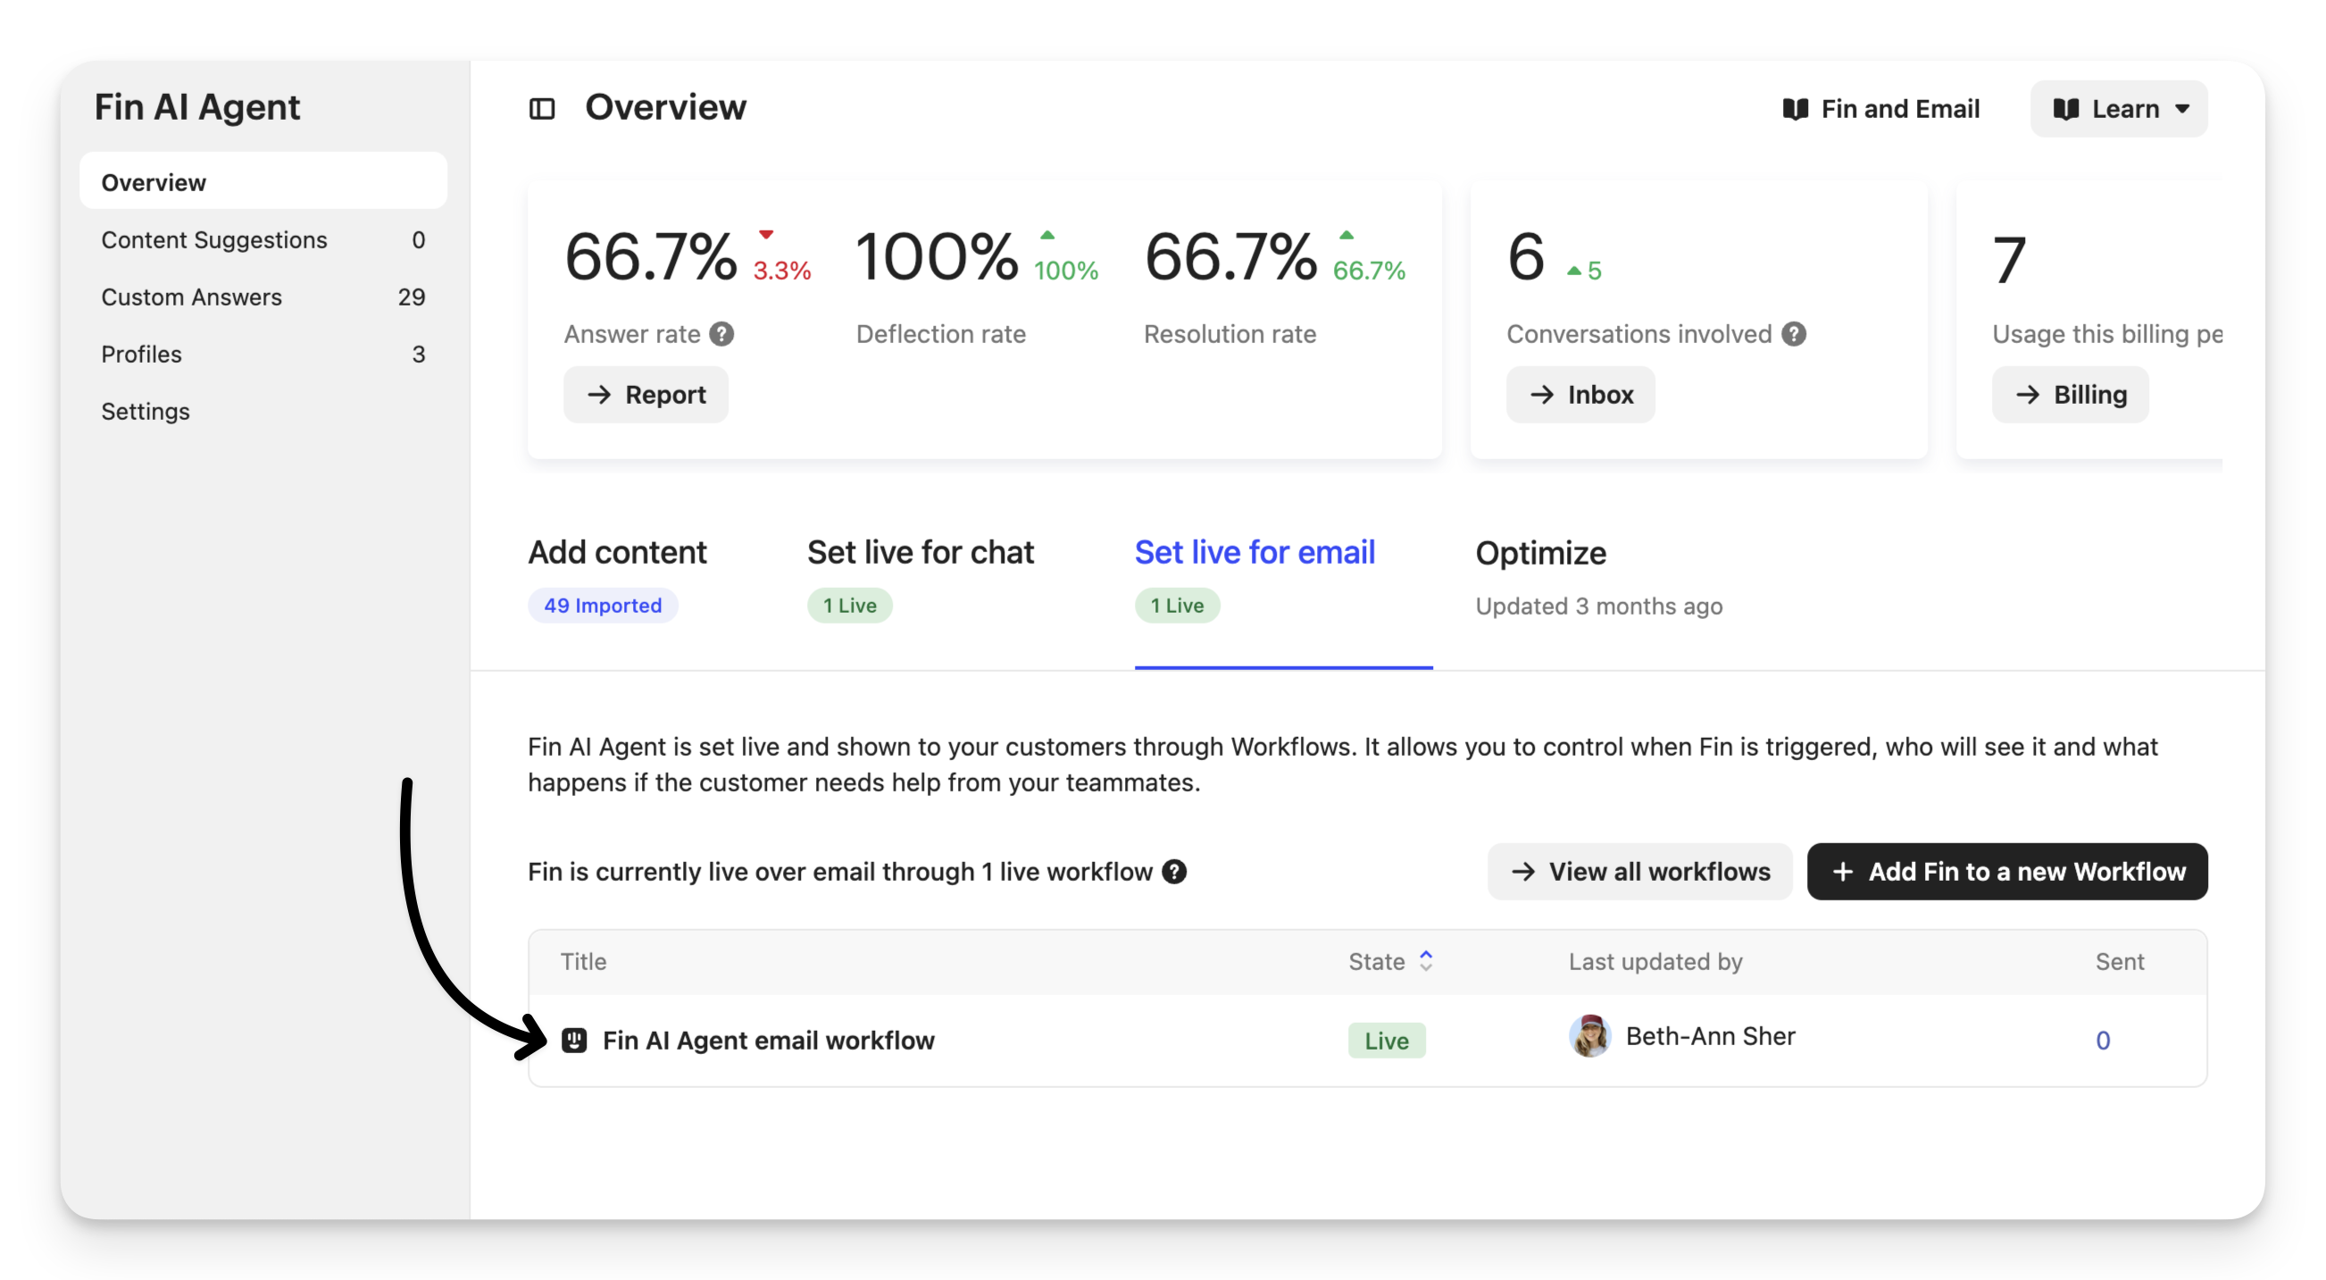Open the Report button
Screen dimensions: 2326x1280
tap(646, 395)
